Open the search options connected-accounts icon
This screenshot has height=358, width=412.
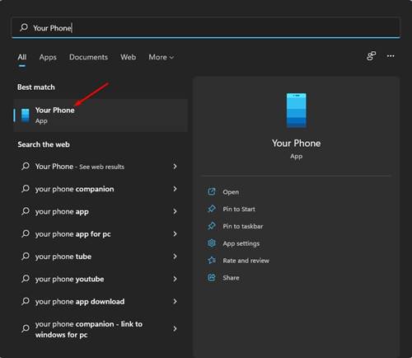pos(371,56)
